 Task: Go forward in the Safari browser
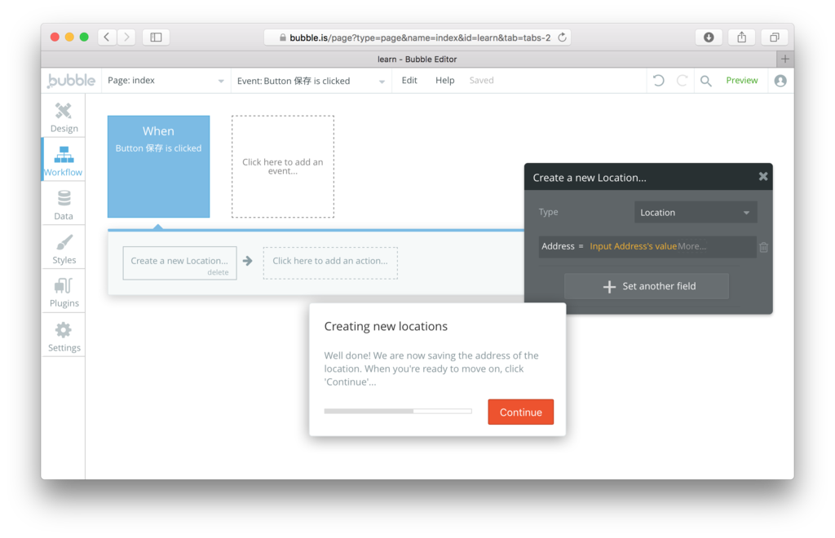click(126, 37)
